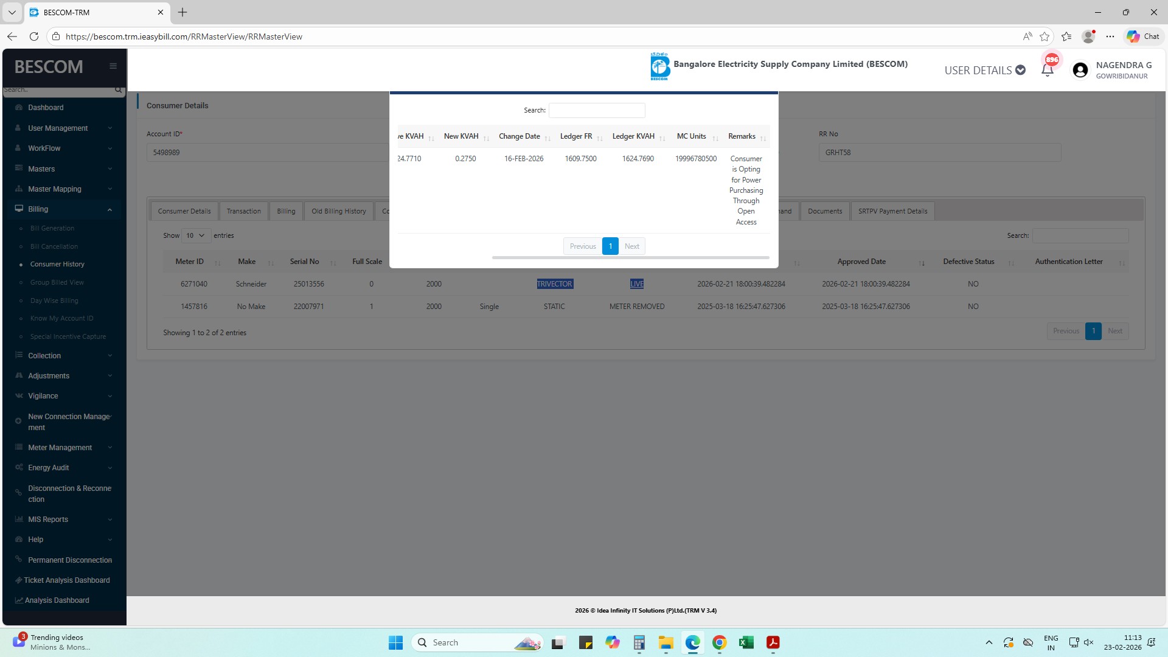The width and height of the screenshot is (1168, 657).
Task: Toggle the sidebar hamburger menu icon
Action: (113, 66)
